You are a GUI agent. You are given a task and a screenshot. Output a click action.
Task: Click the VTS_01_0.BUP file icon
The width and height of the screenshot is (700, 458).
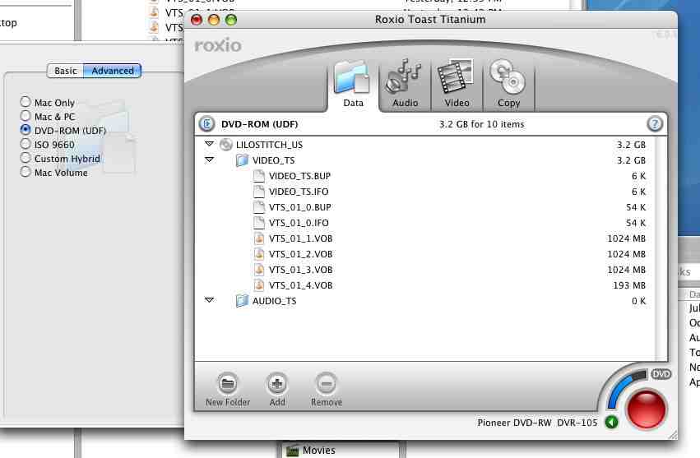pos(259,207)
